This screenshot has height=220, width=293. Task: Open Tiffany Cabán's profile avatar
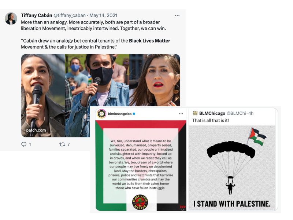click(x=11, y=19)
